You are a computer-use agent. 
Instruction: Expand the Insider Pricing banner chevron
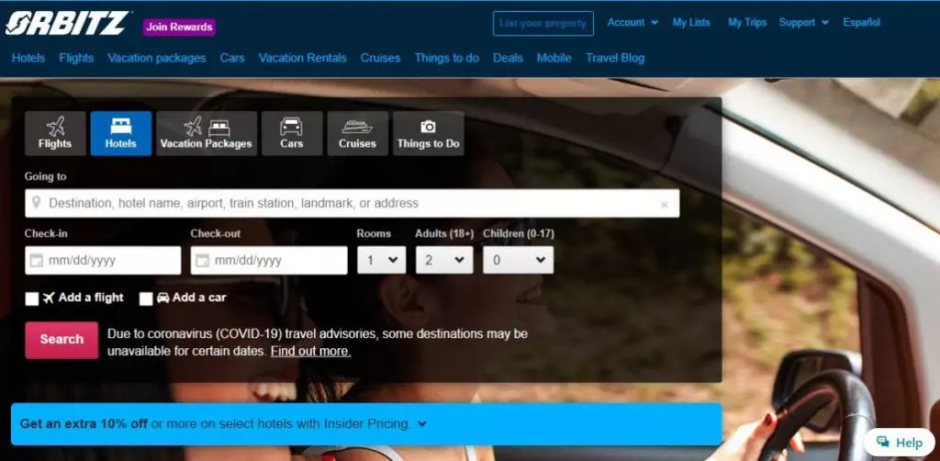tap(422, 424)
